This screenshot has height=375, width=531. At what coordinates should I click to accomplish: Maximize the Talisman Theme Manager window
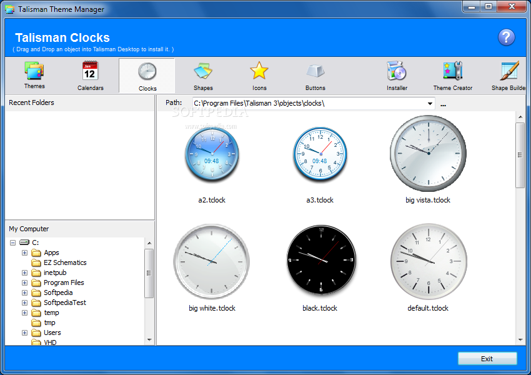[x=489, y=6]
